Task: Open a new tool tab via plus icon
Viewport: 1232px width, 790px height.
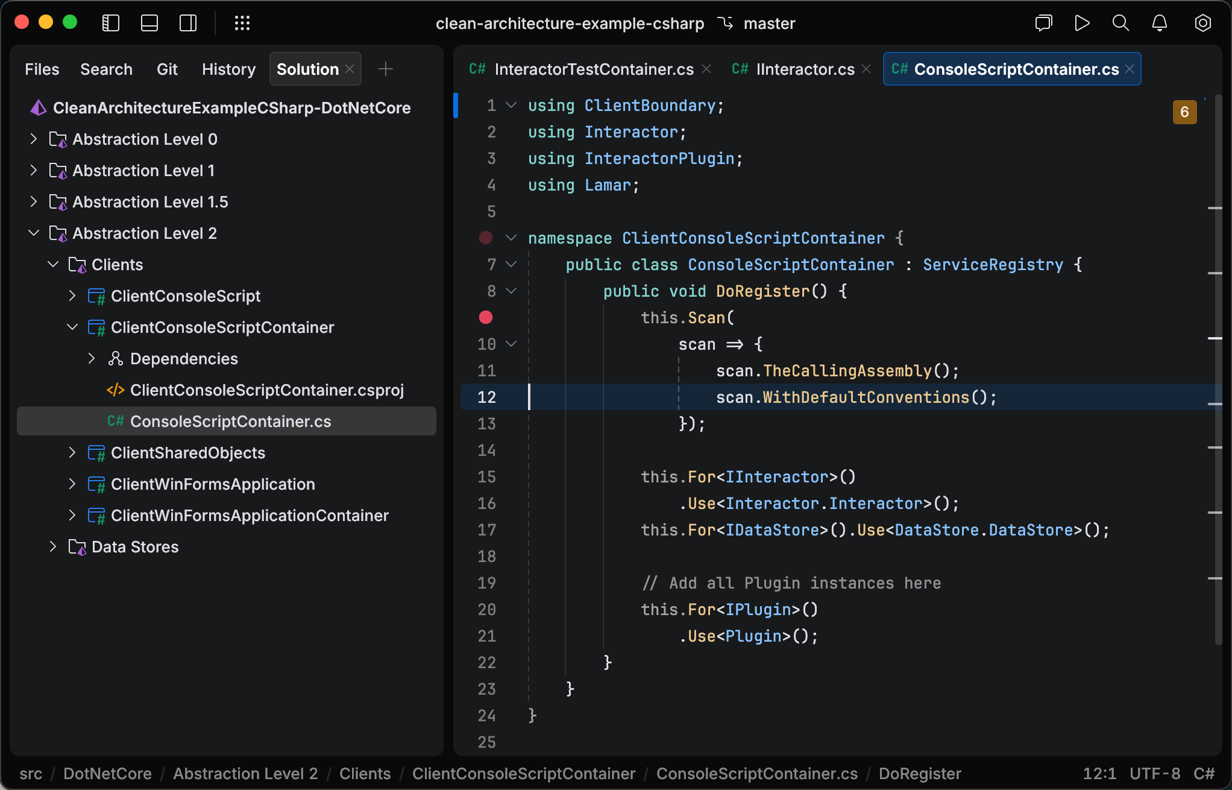Action: tap(385, 69)
